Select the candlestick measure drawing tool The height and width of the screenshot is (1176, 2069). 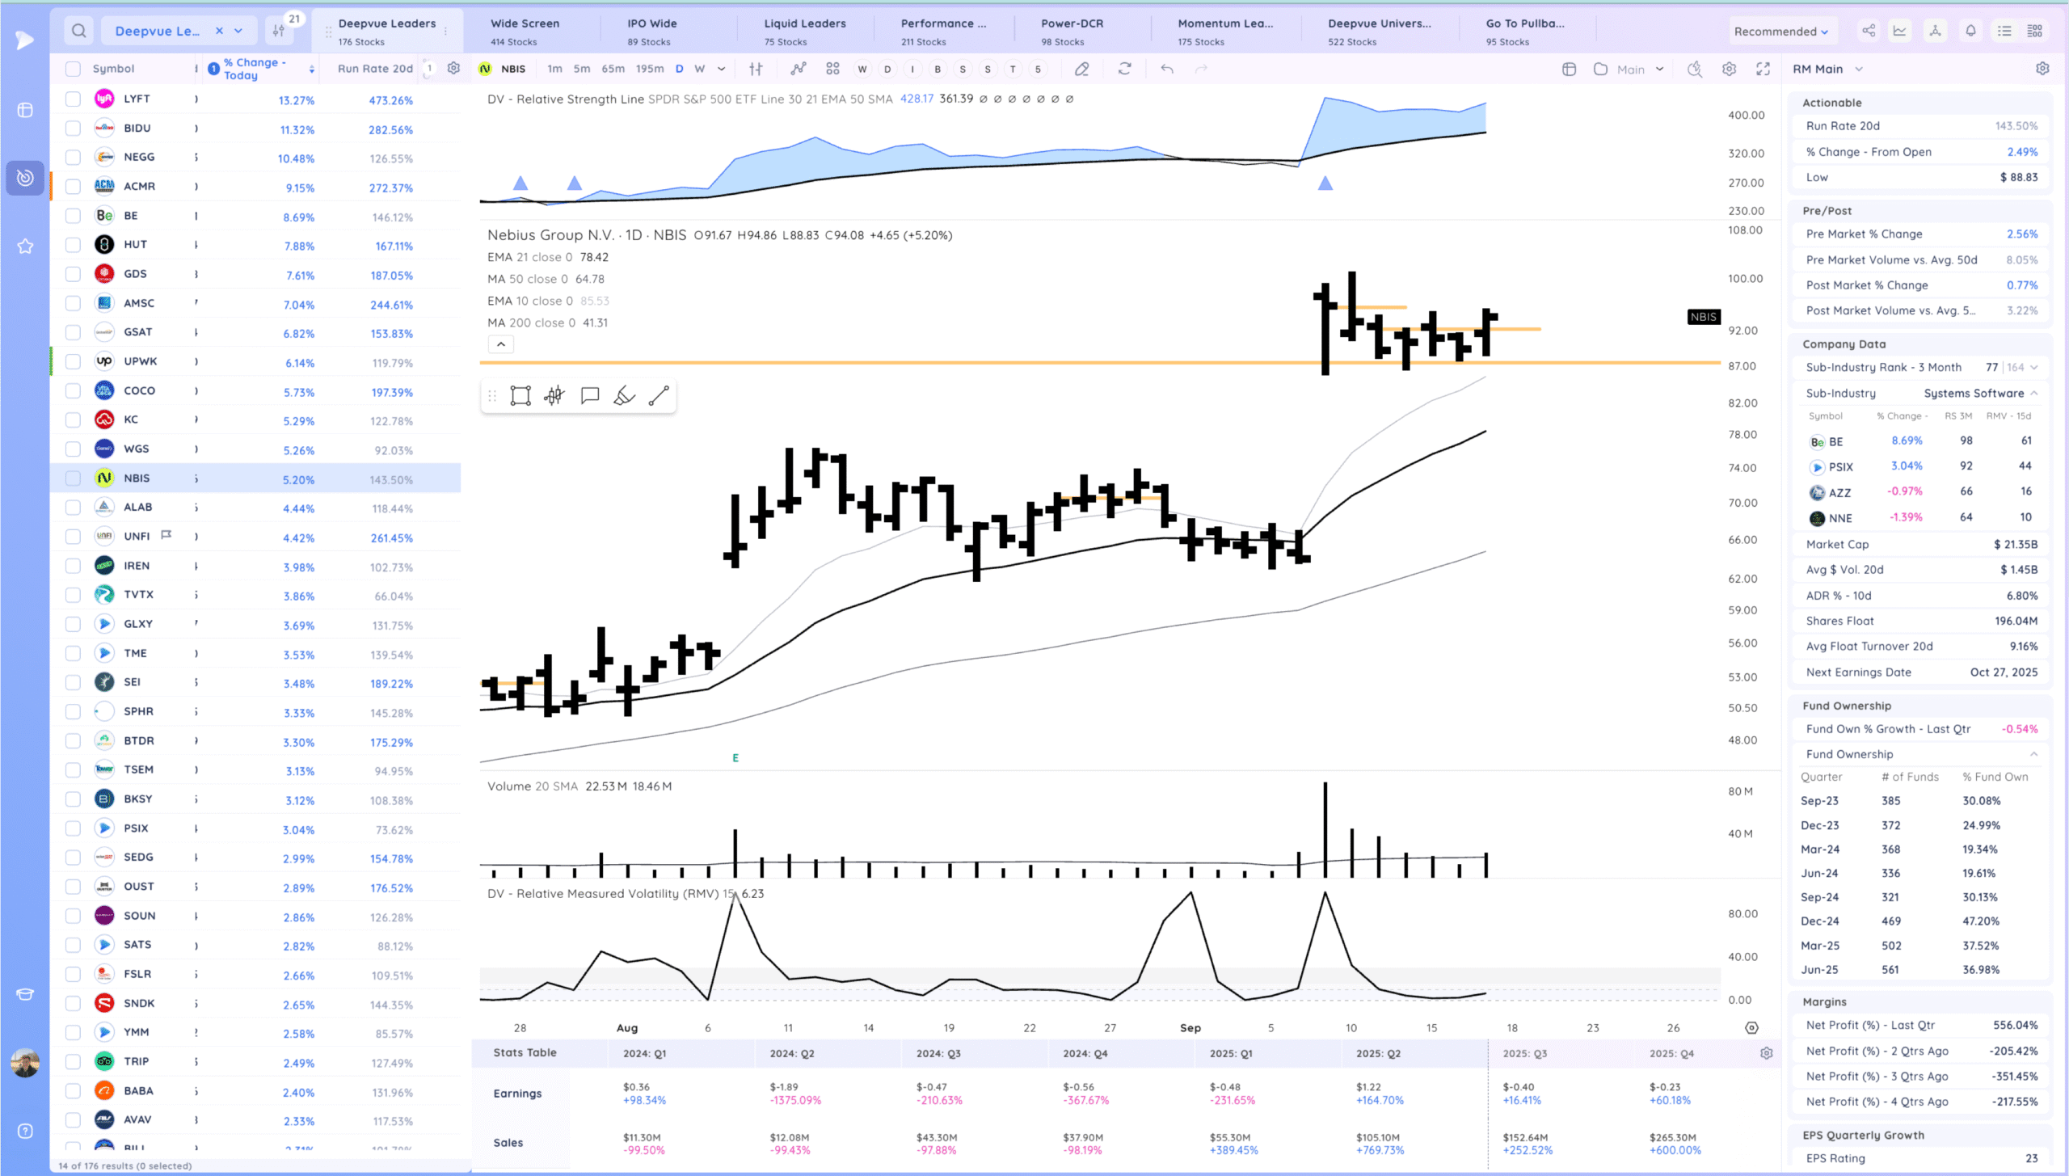click(x=554, y=395)
